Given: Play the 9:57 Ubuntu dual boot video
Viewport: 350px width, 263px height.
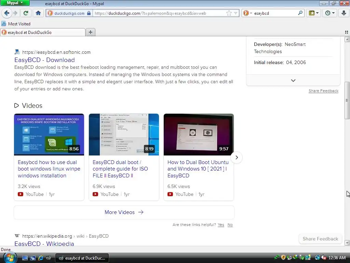Looking at the screenshot, I should point(199,134).
